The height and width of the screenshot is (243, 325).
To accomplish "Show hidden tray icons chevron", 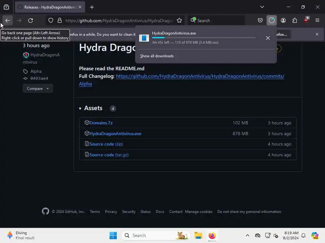I will click(248, 235).
